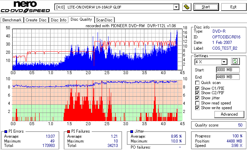Enable Show read speed
The width and height of the screenshot is (247, 150).
tap(197, 103)
